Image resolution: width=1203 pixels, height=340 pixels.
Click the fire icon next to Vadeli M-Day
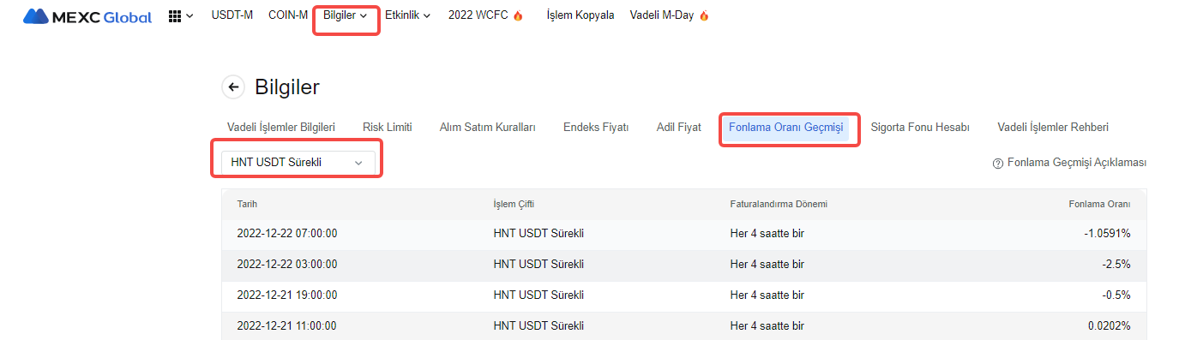point(704,16)
